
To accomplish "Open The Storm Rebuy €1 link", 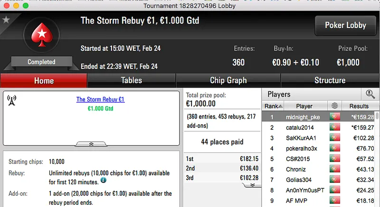I will 100,99.
